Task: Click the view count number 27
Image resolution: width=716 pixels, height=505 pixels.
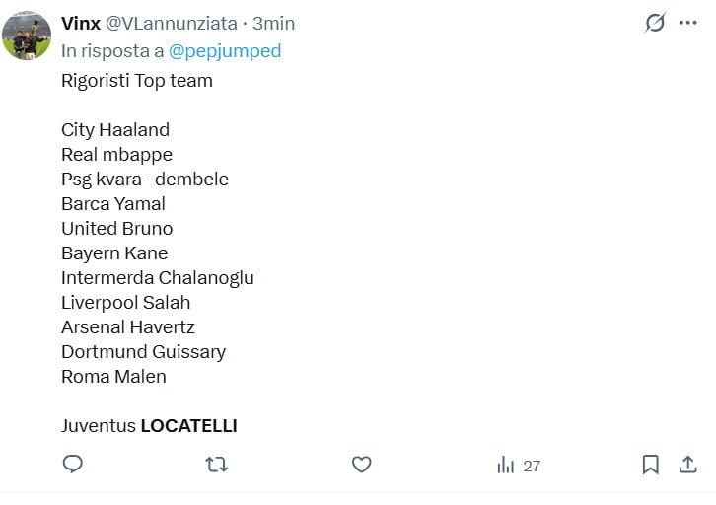Action: (x=532, y=466)
